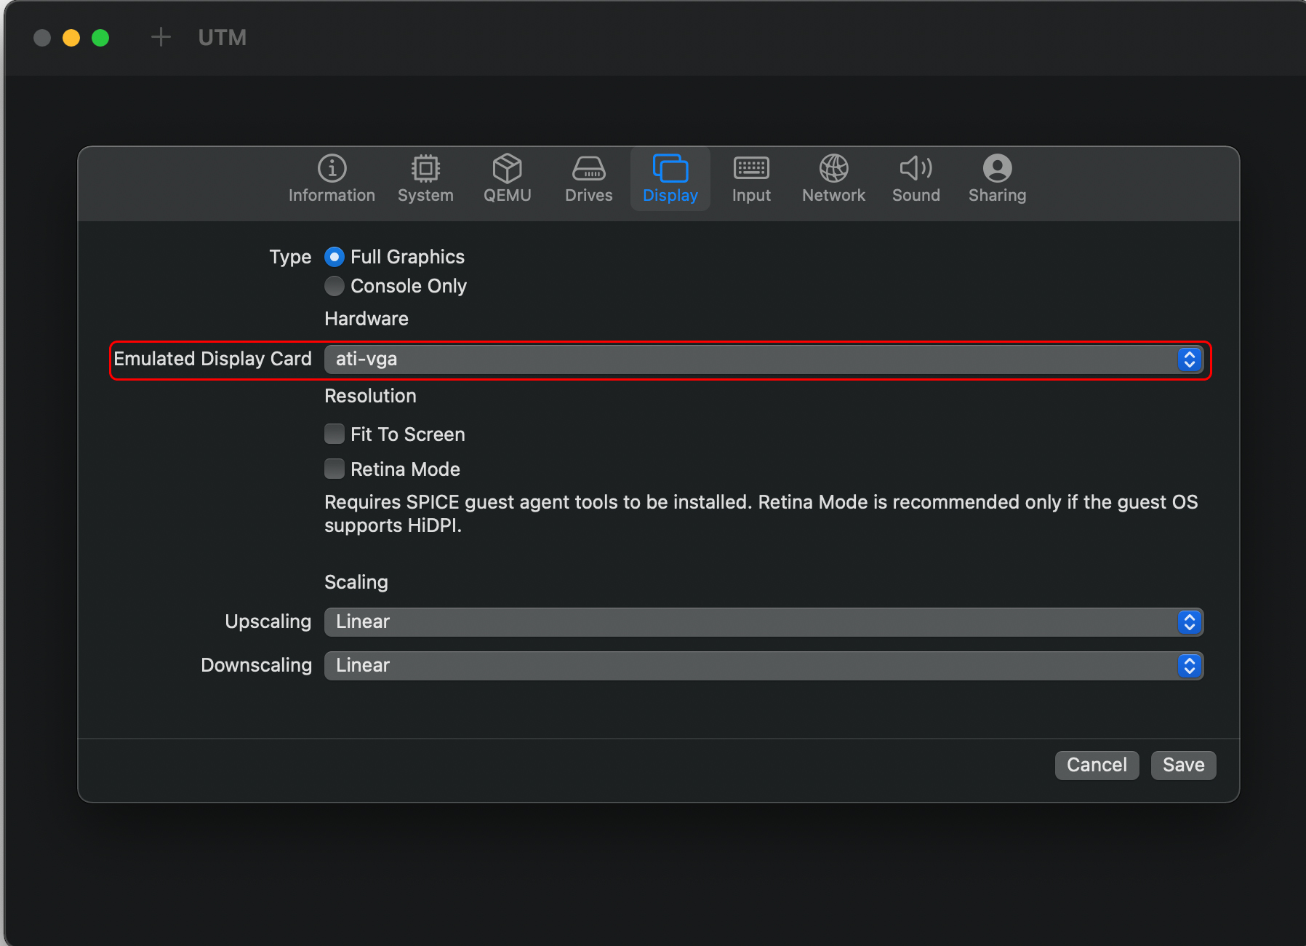1306x946 pixels.
Task: Open the Upscaling Linear dropdown
Action: click(764, 622)
